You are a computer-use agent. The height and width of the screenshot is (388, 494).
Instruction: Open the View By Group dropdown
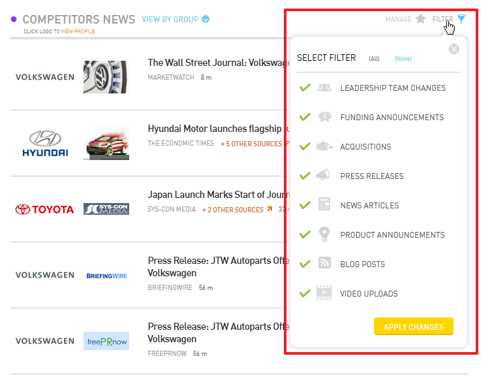pyautogui.click(x=176, y=20)
